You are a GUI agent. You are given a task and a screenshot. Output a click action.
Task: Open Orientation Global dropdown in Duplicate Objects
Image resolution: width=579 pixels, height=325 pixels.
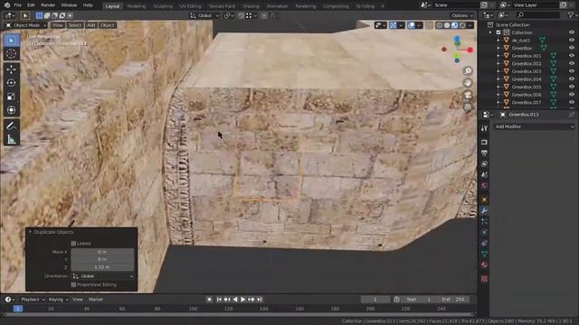pyautogui.click(x=102, y=276)
